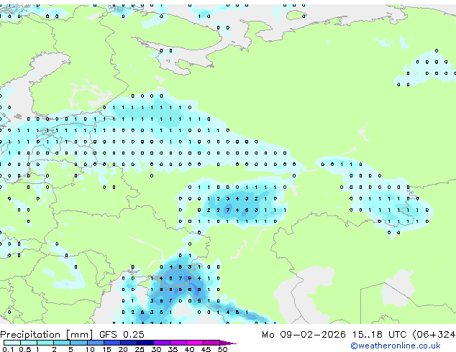Click the '50' legend scale label
The height and width of the screenshot is (352, 456).
(222, 349)
